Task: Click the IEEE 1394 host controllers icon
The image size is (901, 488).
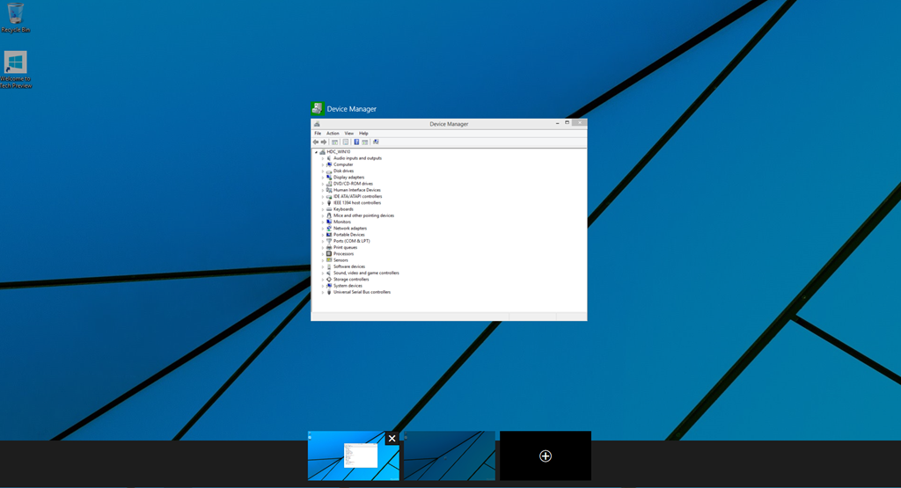Action: (329, 202)
